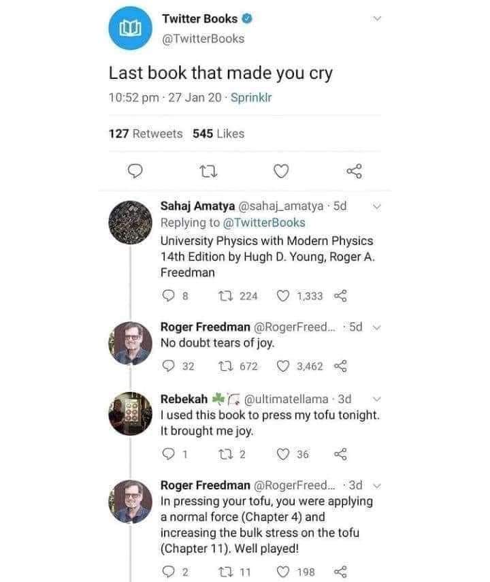Viewport: 490px width, 582px height.
Task: Expand options on Sahaj Amatya's reply
Action: [x=378, y=206]
